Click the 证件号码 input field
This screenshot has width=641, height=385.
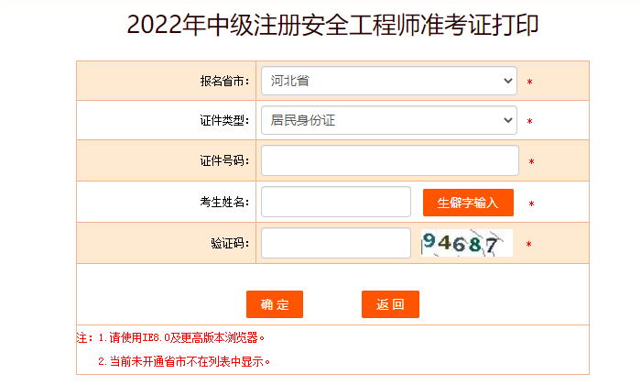click(390, 160)
